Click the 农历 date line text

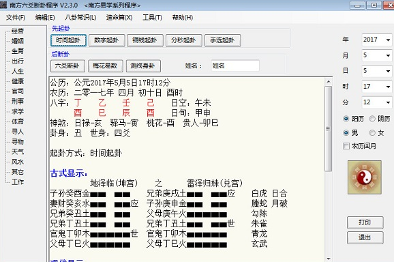(x=116, y=93)
